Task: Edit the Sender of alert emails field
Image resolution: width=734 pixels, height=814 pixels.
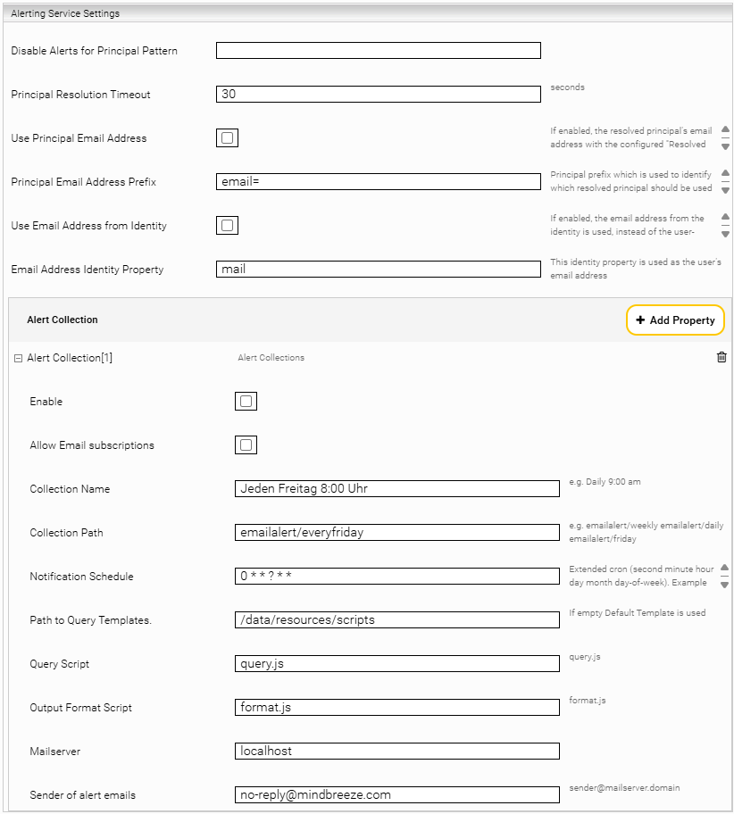Action: coord(396,795)
